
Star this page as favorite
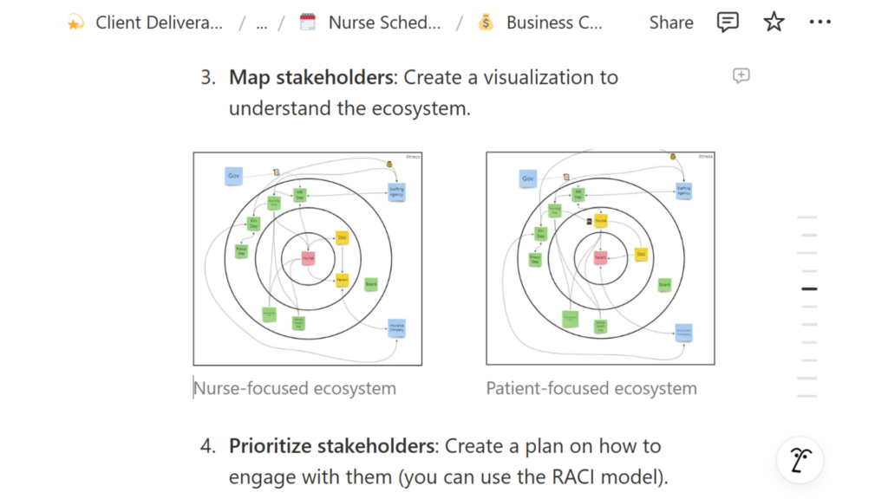(774, 22)
